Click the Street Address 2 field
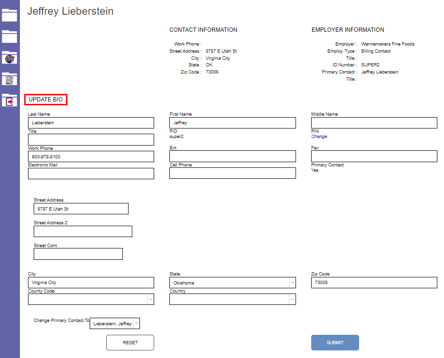Image resolution: width=444 pixels, height=358 pixels. (x=83, y=231)
